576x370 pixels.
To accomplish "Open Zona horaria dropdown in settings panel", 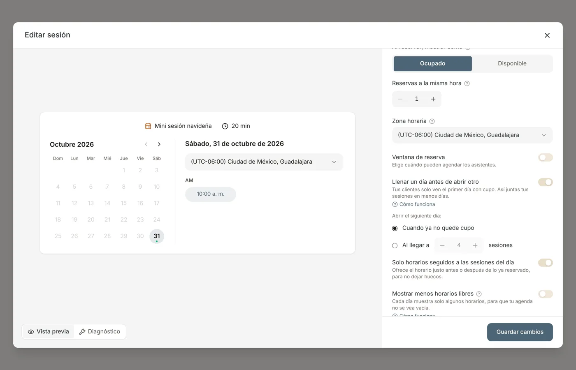I will pyautogui.click(x=472, y=135).
